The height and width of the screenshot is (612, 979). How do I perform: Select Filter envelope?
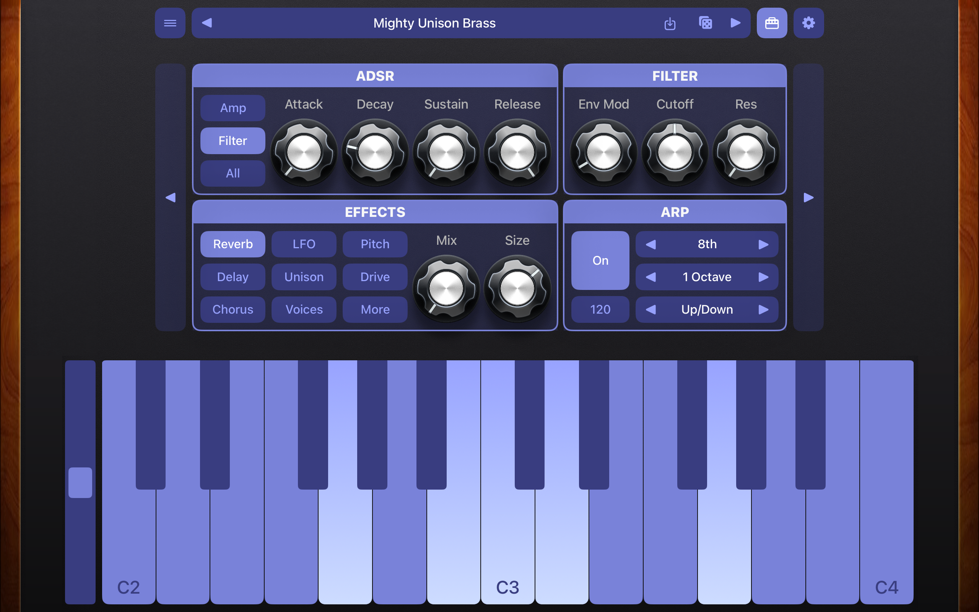[x=233, y=140]
